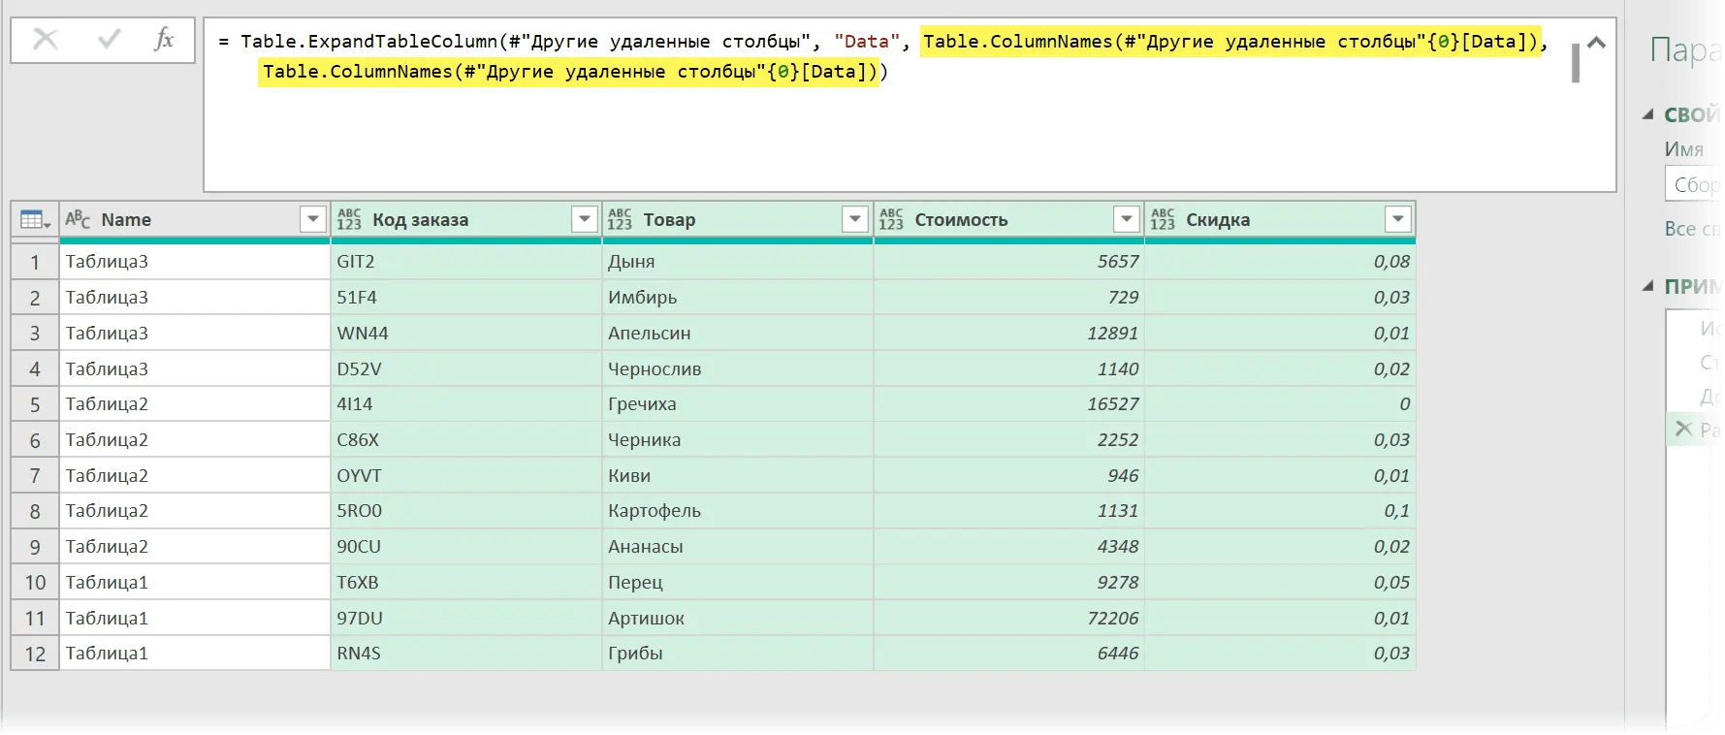Open the fx function insert button
This screenshot has height=735, width=1725.
(164, 40)
